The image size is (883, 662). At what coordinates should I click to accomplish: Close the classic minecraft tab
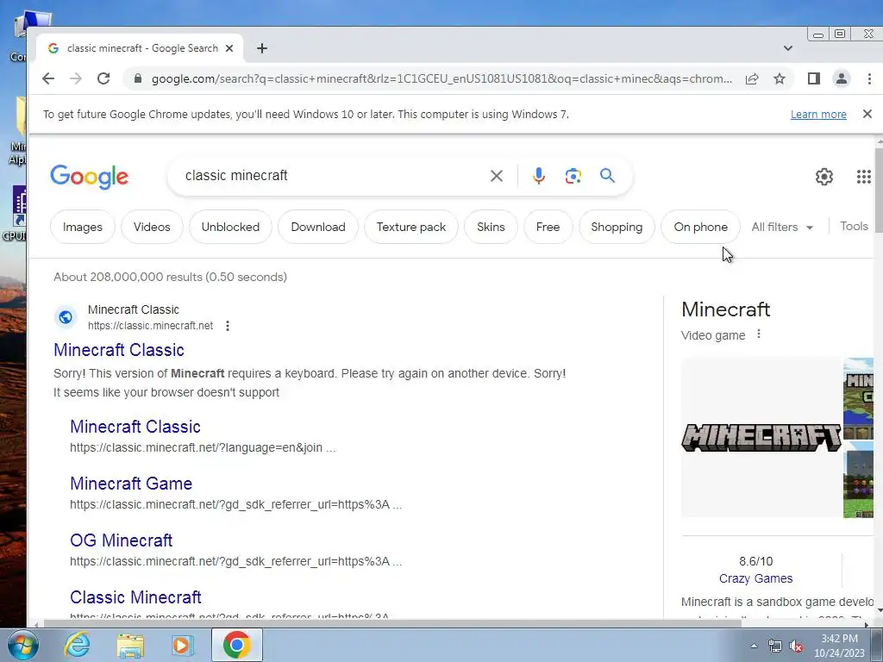[x=229, y=48]
